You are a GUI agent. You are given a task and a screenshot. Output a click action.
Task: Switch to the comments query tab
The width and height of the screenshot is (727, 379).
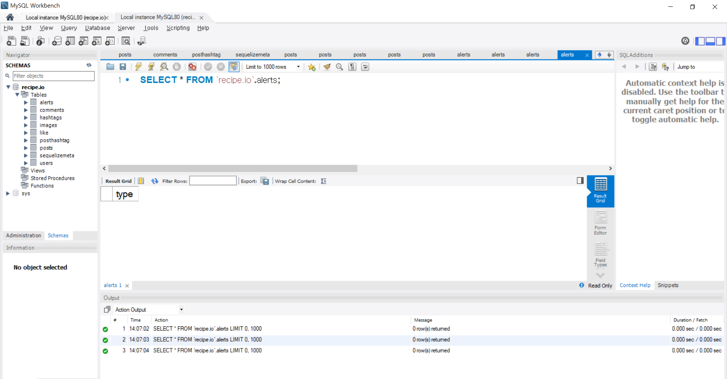click(x=165, y=55)
